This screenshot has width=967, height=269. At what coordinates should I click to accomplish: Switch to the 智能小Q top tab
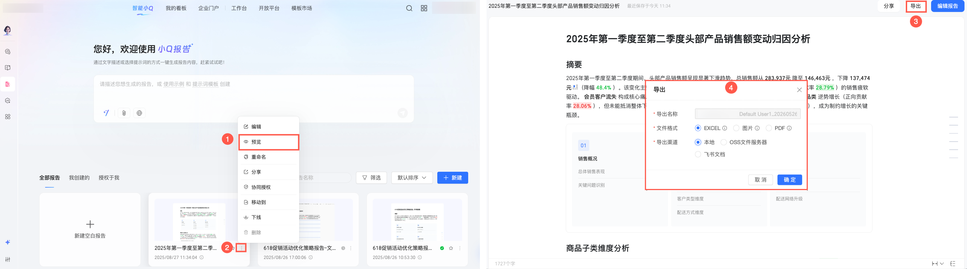pyautogui.click(x=143, y=8)
